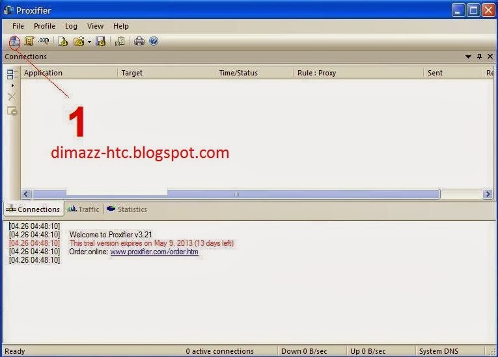Image resolution: width=498 pixels, height=357 pixels.
Task: Open Proxy Servers settings toolbar icon
Action: click(x=14, y=41)
